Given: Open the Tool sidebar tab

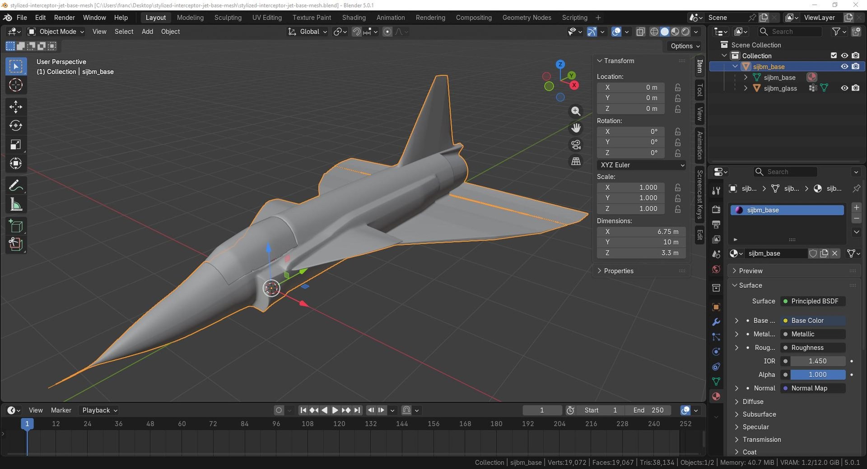Looking at the screenshot, I should tap(699, 91).
